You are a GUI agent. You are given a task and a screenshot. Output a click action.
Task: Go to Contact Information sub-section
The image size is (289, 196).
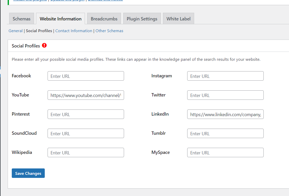[x=74, y=31]
